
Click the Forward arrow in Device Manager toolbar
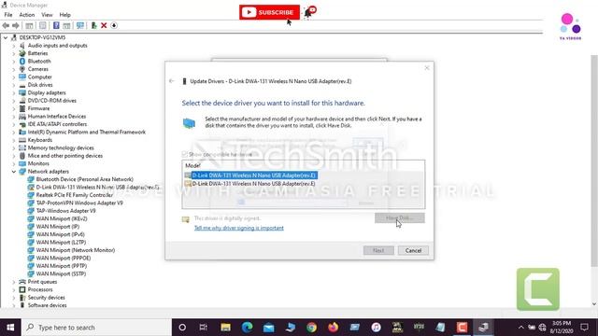tap(16, 25)
